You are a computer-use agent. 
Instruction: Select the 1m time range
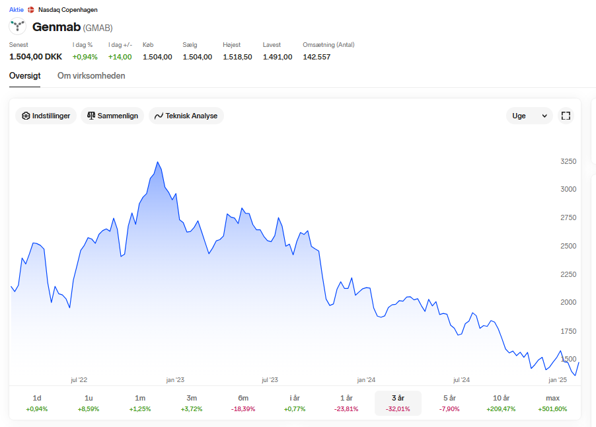point(140,403)
